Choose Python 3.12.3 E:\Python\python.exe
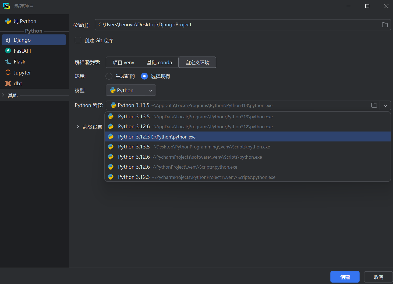Viewport: 393px width, 284px height. point(247,137)
